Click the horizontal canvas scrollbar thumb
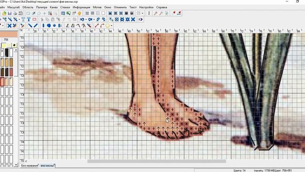 pyautogui.click(x=157, y=161)
